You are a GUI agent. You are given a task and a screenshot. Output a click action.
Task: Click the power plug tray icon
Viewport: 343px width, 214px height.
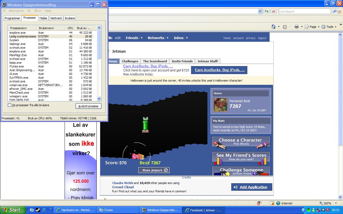pyautogui.click(x=323, y=210)
